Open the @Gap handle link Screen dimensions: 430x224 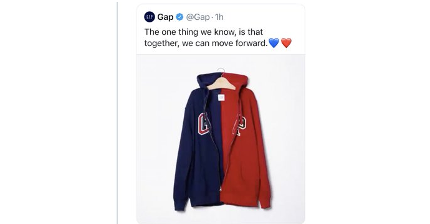click(198, 17)
